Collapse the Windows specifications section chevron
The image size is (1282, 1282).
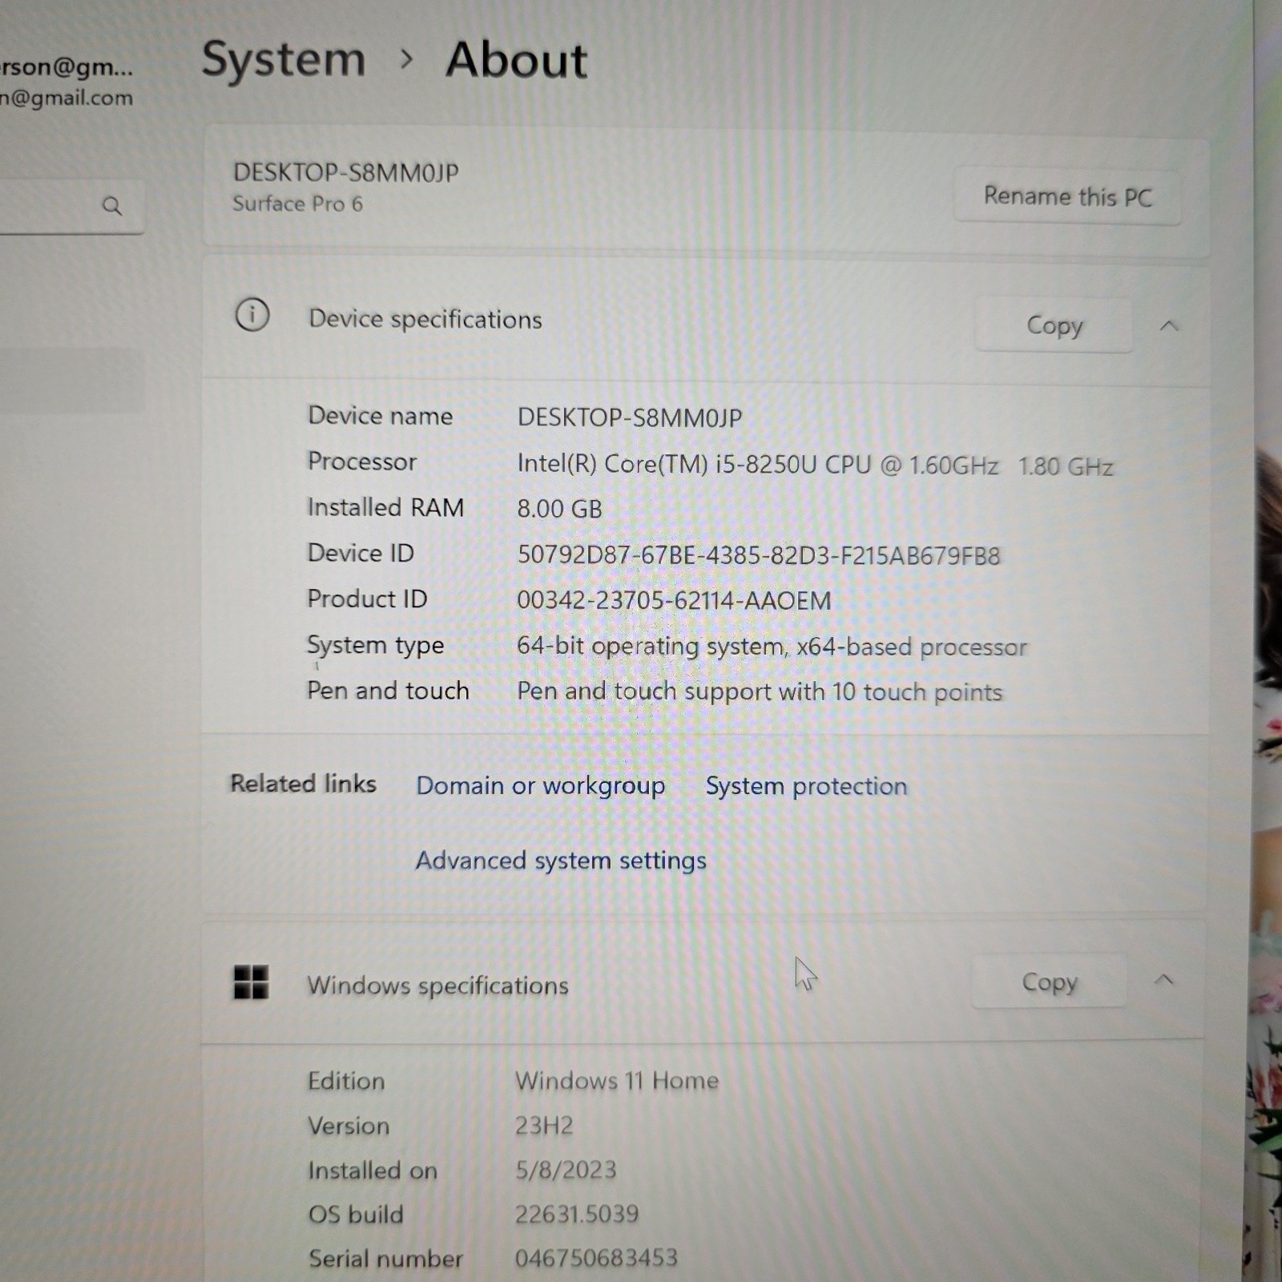pos(1164,980)
